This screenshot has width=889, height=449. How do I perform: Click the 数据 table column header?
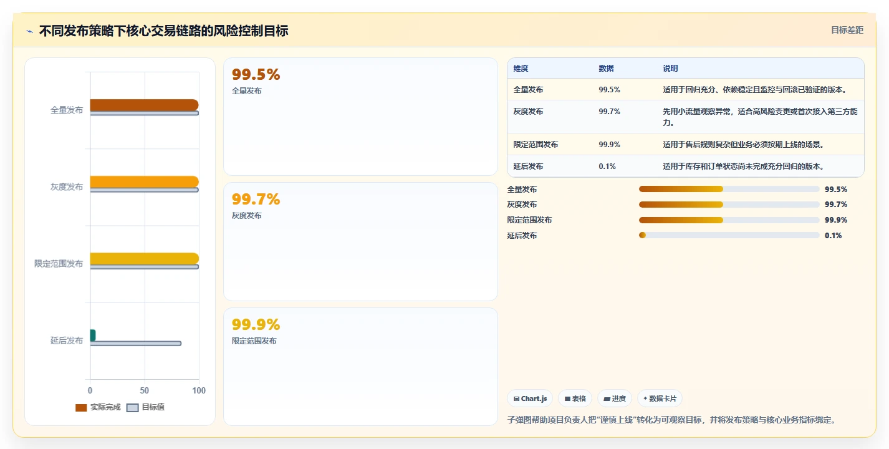tap(607, 69)
